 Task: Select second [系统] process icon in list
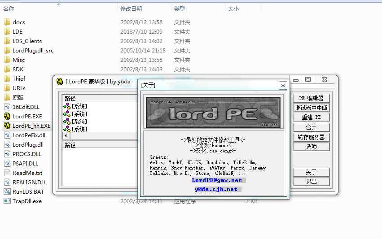[67, 113]
